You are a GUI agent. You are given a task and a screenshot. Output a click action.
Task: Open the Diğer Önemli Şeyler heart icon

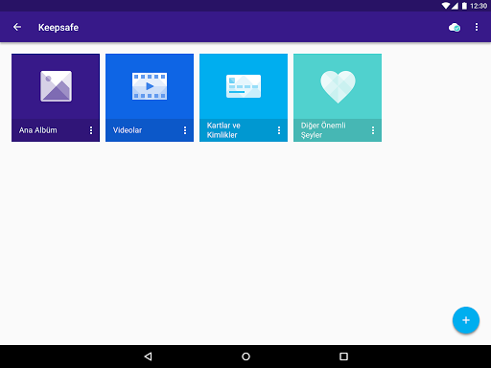point(338,87)
